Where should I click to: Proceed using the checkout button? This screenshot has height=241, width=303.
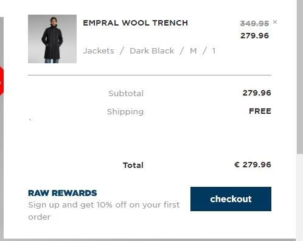tap(231, 199)
